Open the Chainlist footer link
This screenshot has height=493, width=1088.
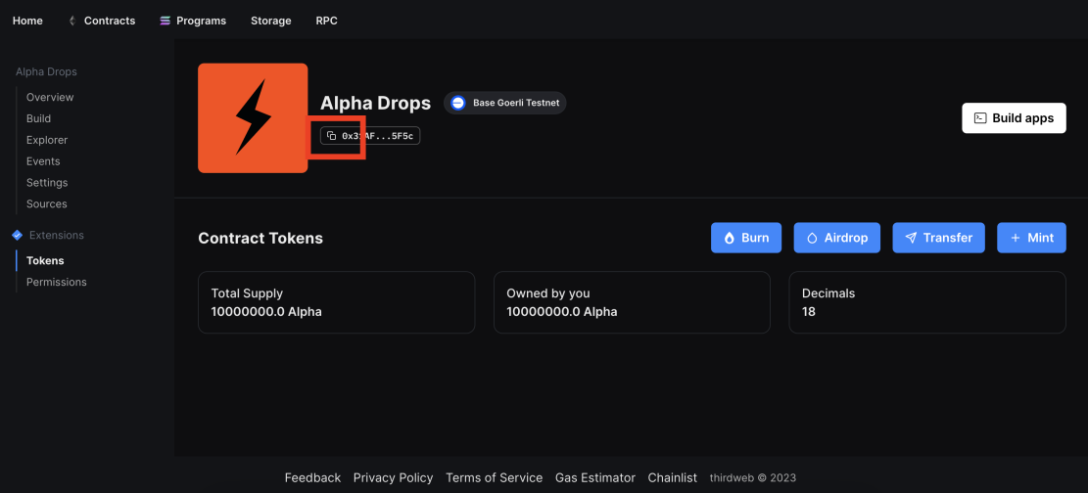coord(673,477)
